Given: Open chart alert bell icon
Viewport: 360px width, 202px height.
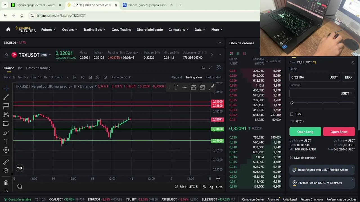Looking at the screenshot, I should click(203, 68).
